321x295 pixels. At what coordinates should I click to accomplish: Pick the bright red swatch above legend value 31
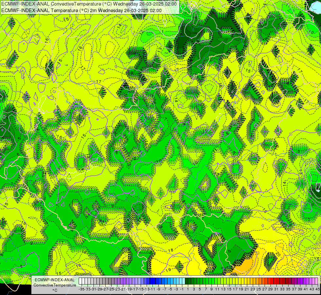[x=275, y=281]
